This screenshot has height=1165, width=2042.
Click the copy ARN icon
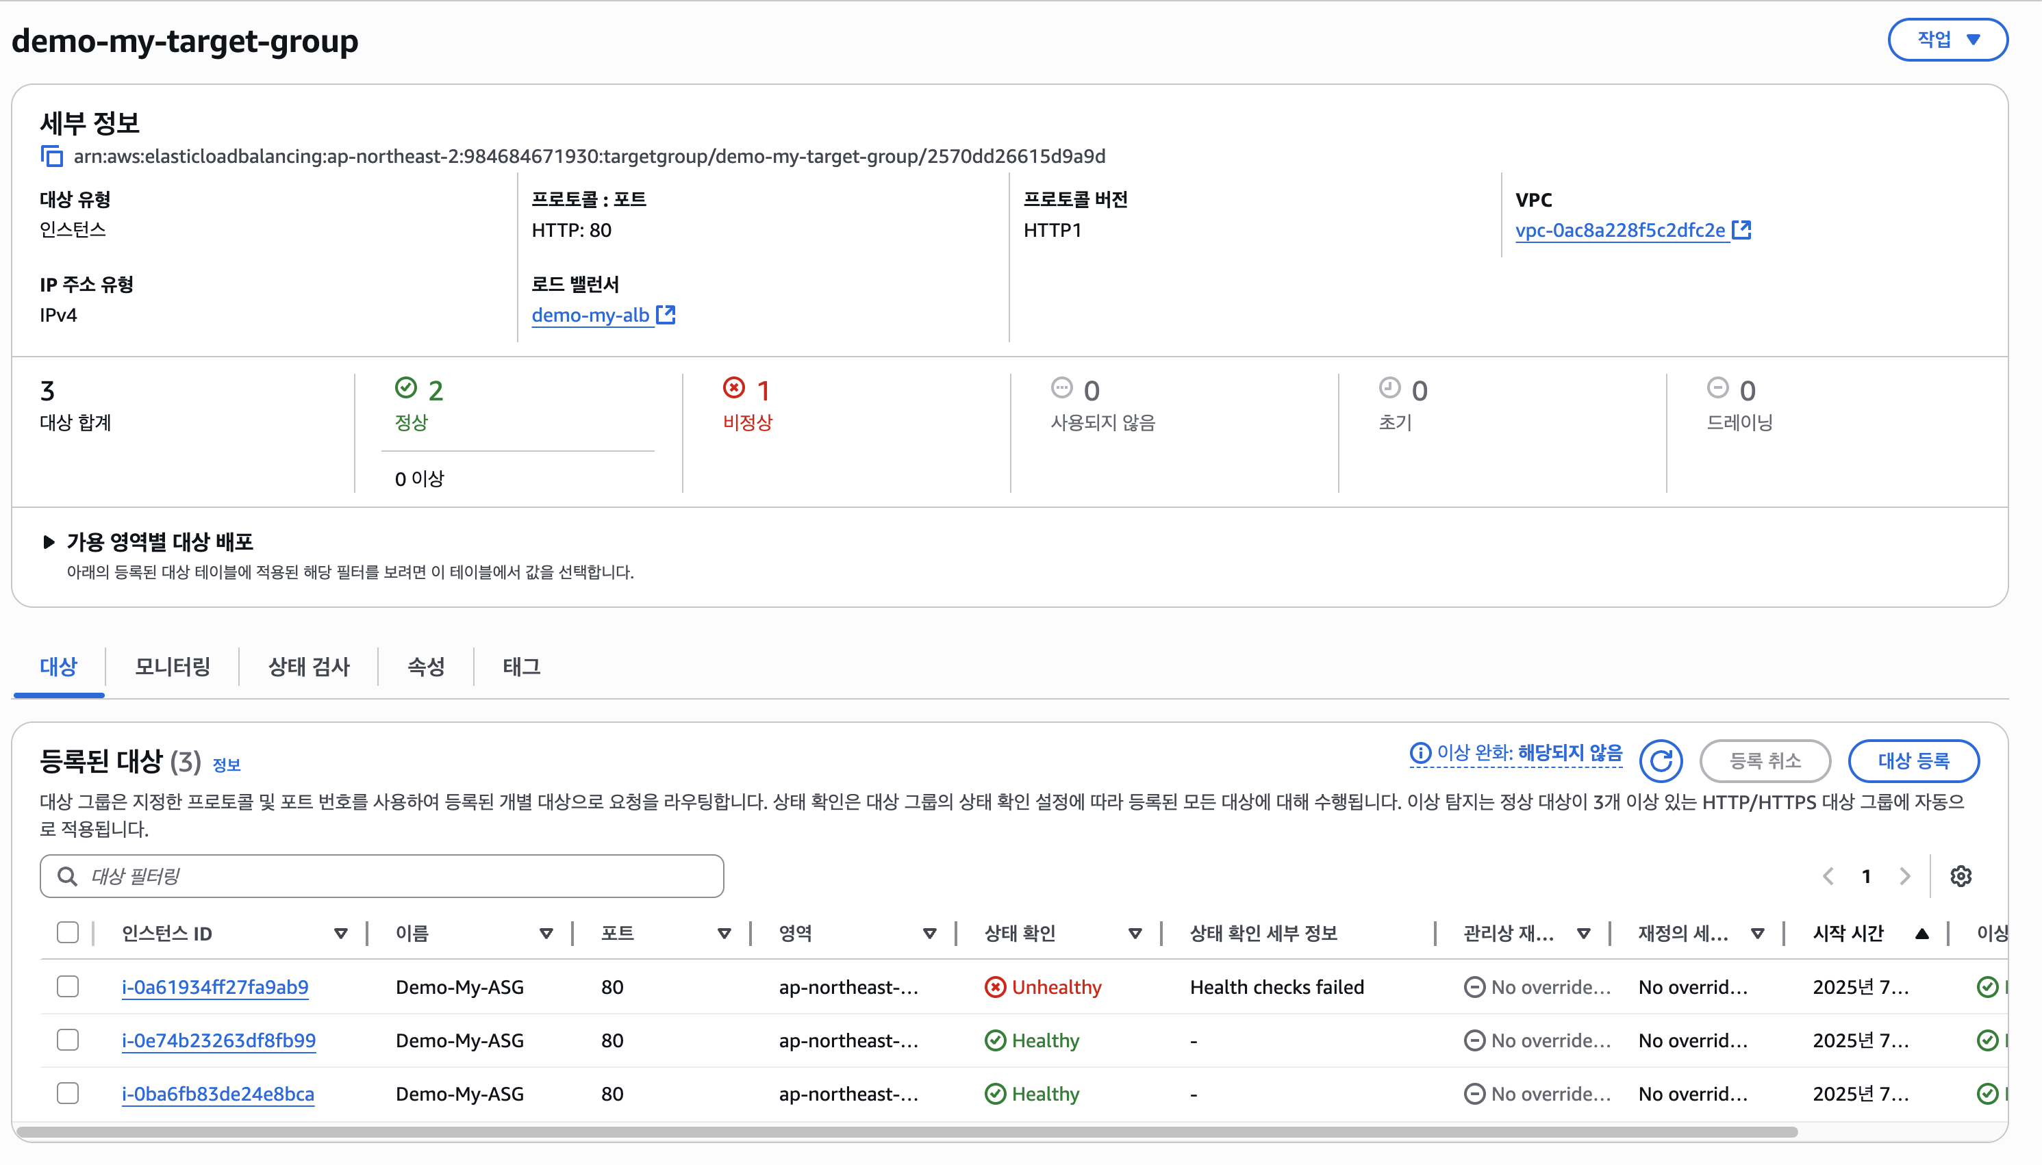tap(52, 156)
